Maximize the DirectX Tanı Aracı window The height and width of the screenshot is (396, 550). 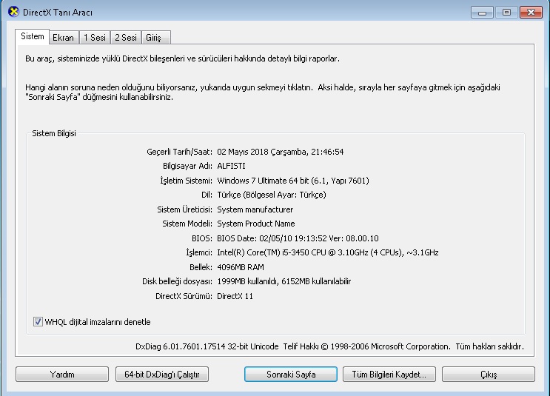(x=506, y=12)
